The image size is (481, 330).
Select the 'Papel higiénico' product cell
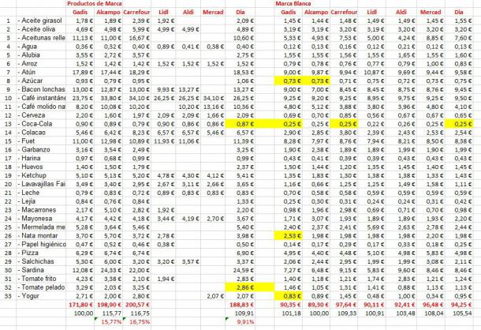click(x=41, y=244)
